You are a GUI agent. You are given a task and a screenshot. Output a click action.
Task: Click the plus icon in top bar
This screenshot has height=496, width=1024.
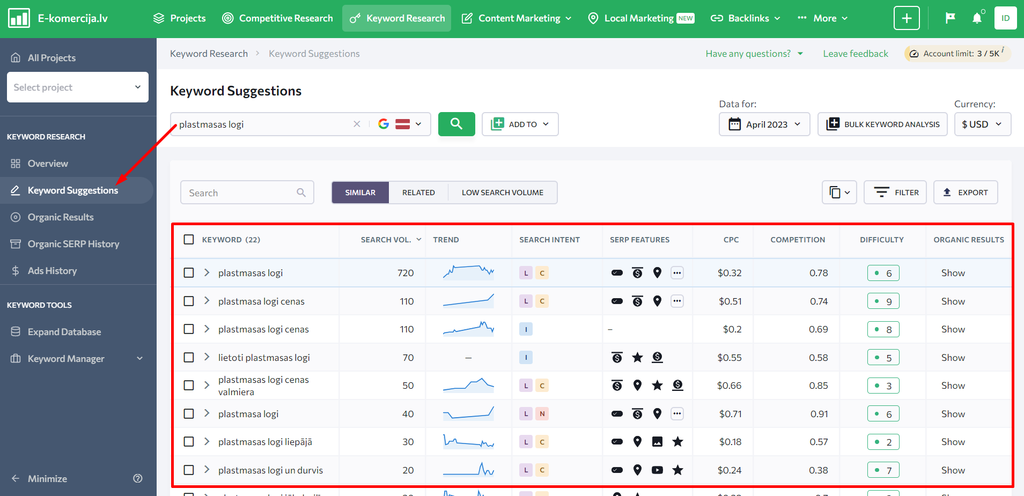click(x=907, y=18)
